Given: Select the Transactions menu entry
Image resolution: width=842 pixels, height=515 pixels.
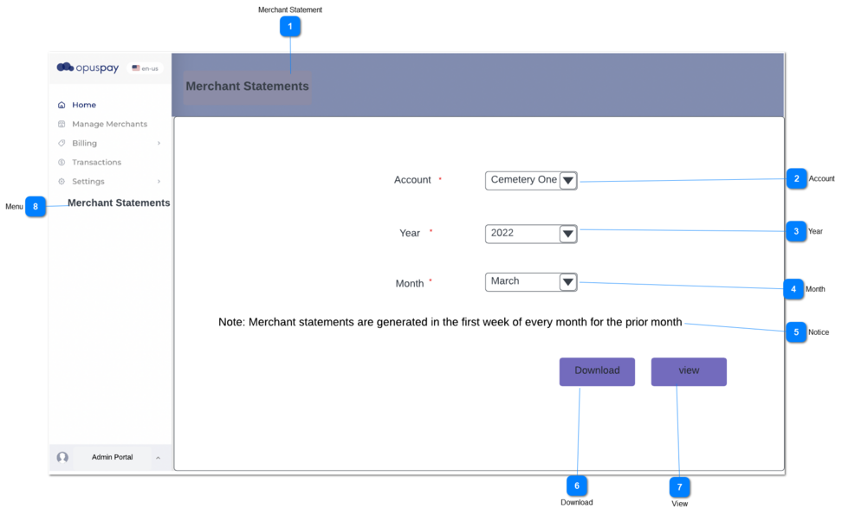Looking at the screenshot, I should click(95, 162).
